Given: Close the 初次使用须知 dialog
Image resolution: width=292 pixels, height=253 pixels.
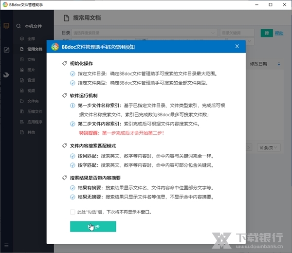Looking at the screenshot, I should pos(237,46).
